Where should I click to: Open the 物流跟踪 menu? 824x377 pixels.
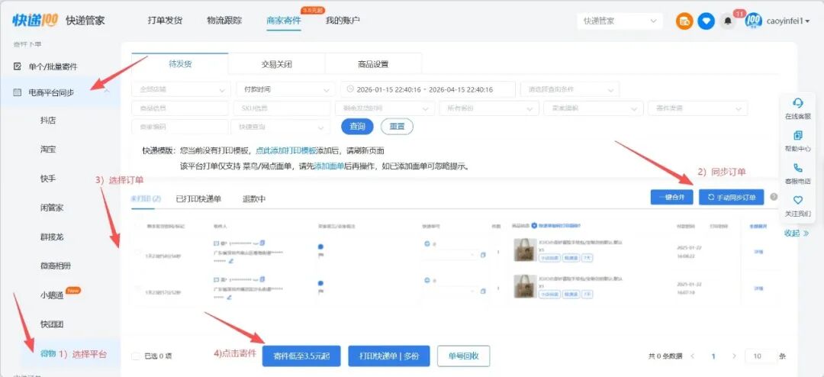point(224,21)
